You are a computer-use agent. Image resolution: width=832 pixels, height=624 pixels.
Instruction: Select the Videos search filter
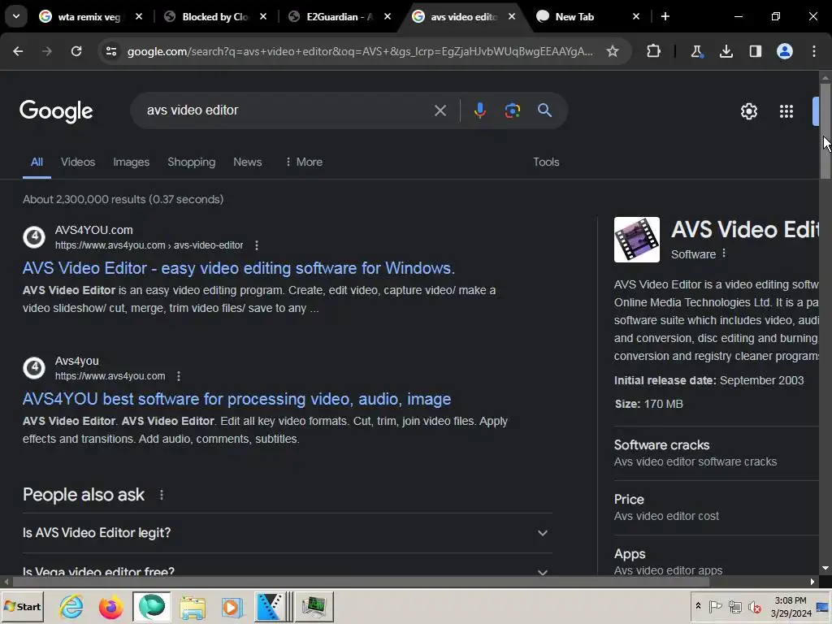coord(78,162)
